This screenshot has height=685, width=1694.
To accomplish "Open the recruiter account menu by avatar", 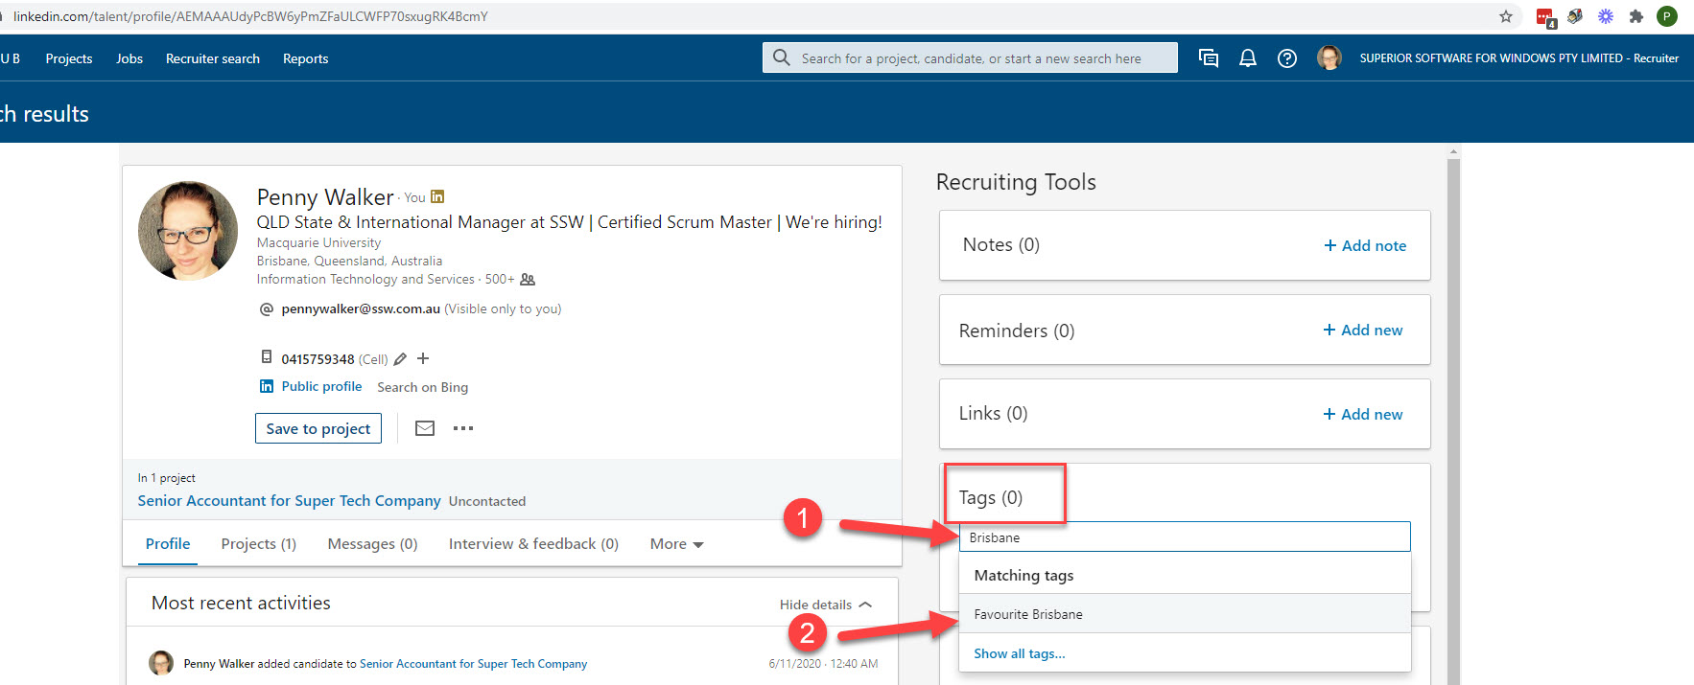I will click(1329, 58).
